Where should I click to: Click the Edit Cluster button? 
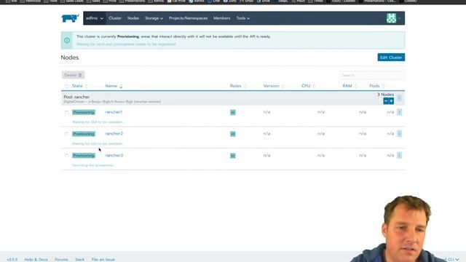tap(391, 57)
